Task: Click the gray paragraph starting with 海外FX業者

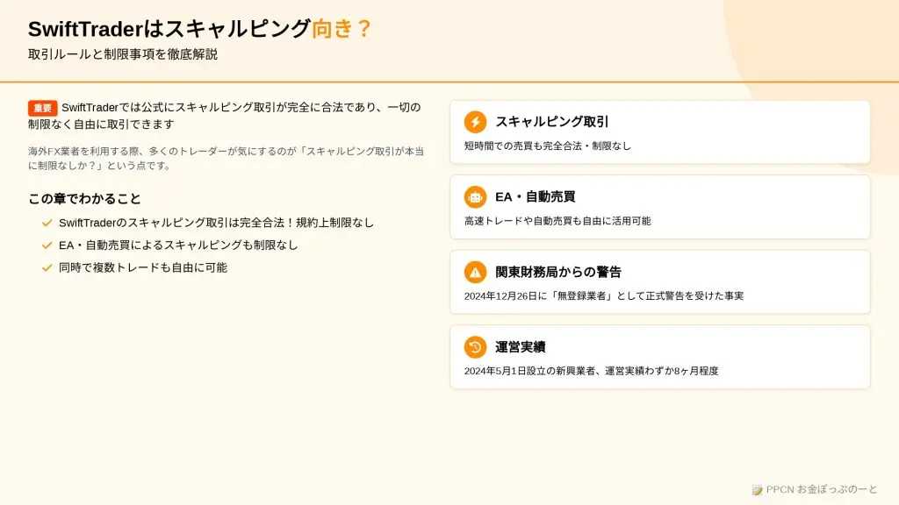Action: pyautogui.click(x=226, y=158)
